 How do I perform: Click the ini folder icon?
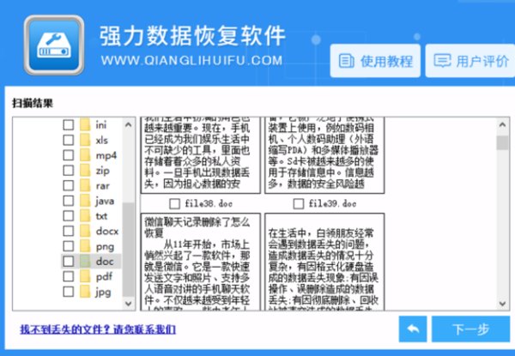coord(85,125)
